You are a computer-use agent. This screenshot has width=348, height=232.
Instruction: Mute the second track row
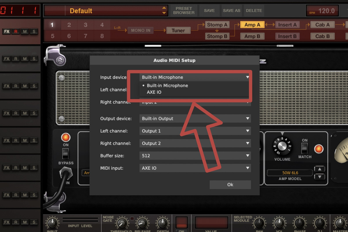(x=25, y=59)
